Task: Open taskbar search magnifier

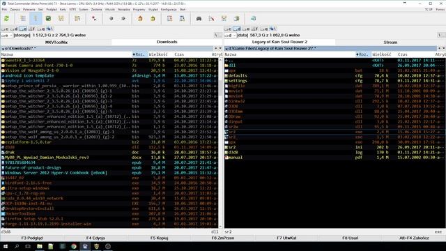Action: pyautogui.click(x=17, y=246)
